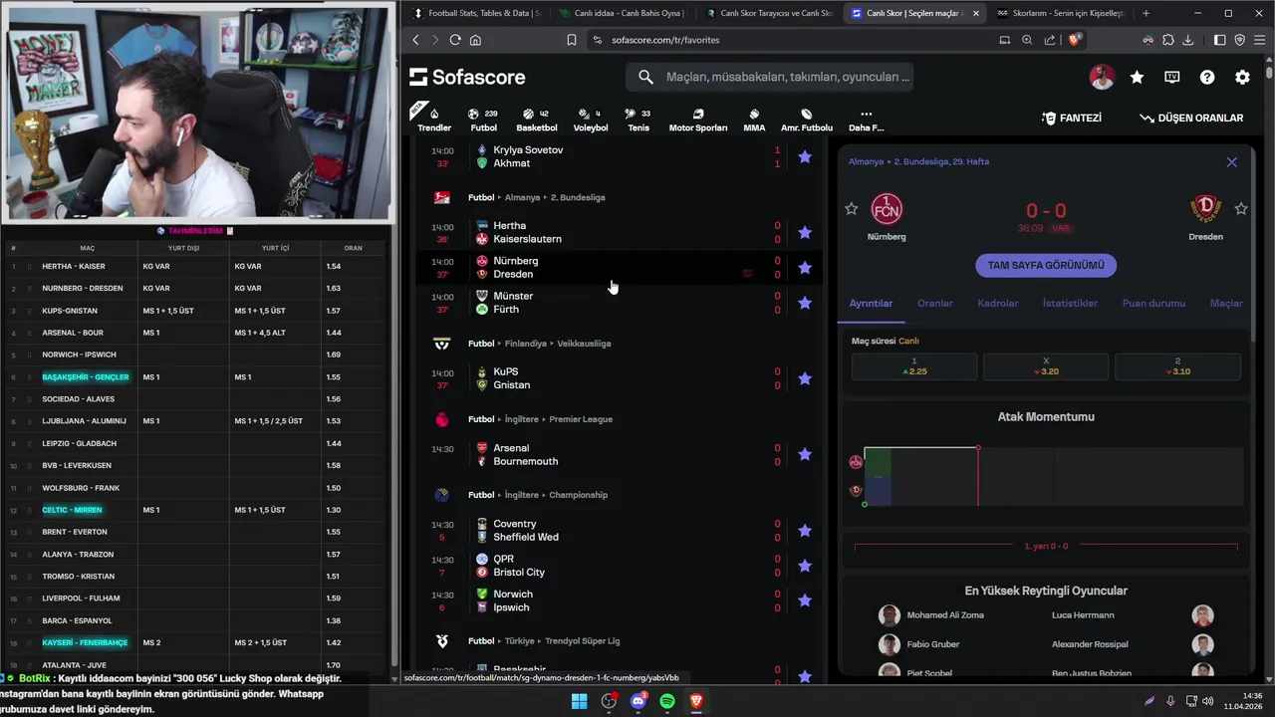Select the Basketbol sport icon
The image size is (1275, 717).
click(537, 119)
